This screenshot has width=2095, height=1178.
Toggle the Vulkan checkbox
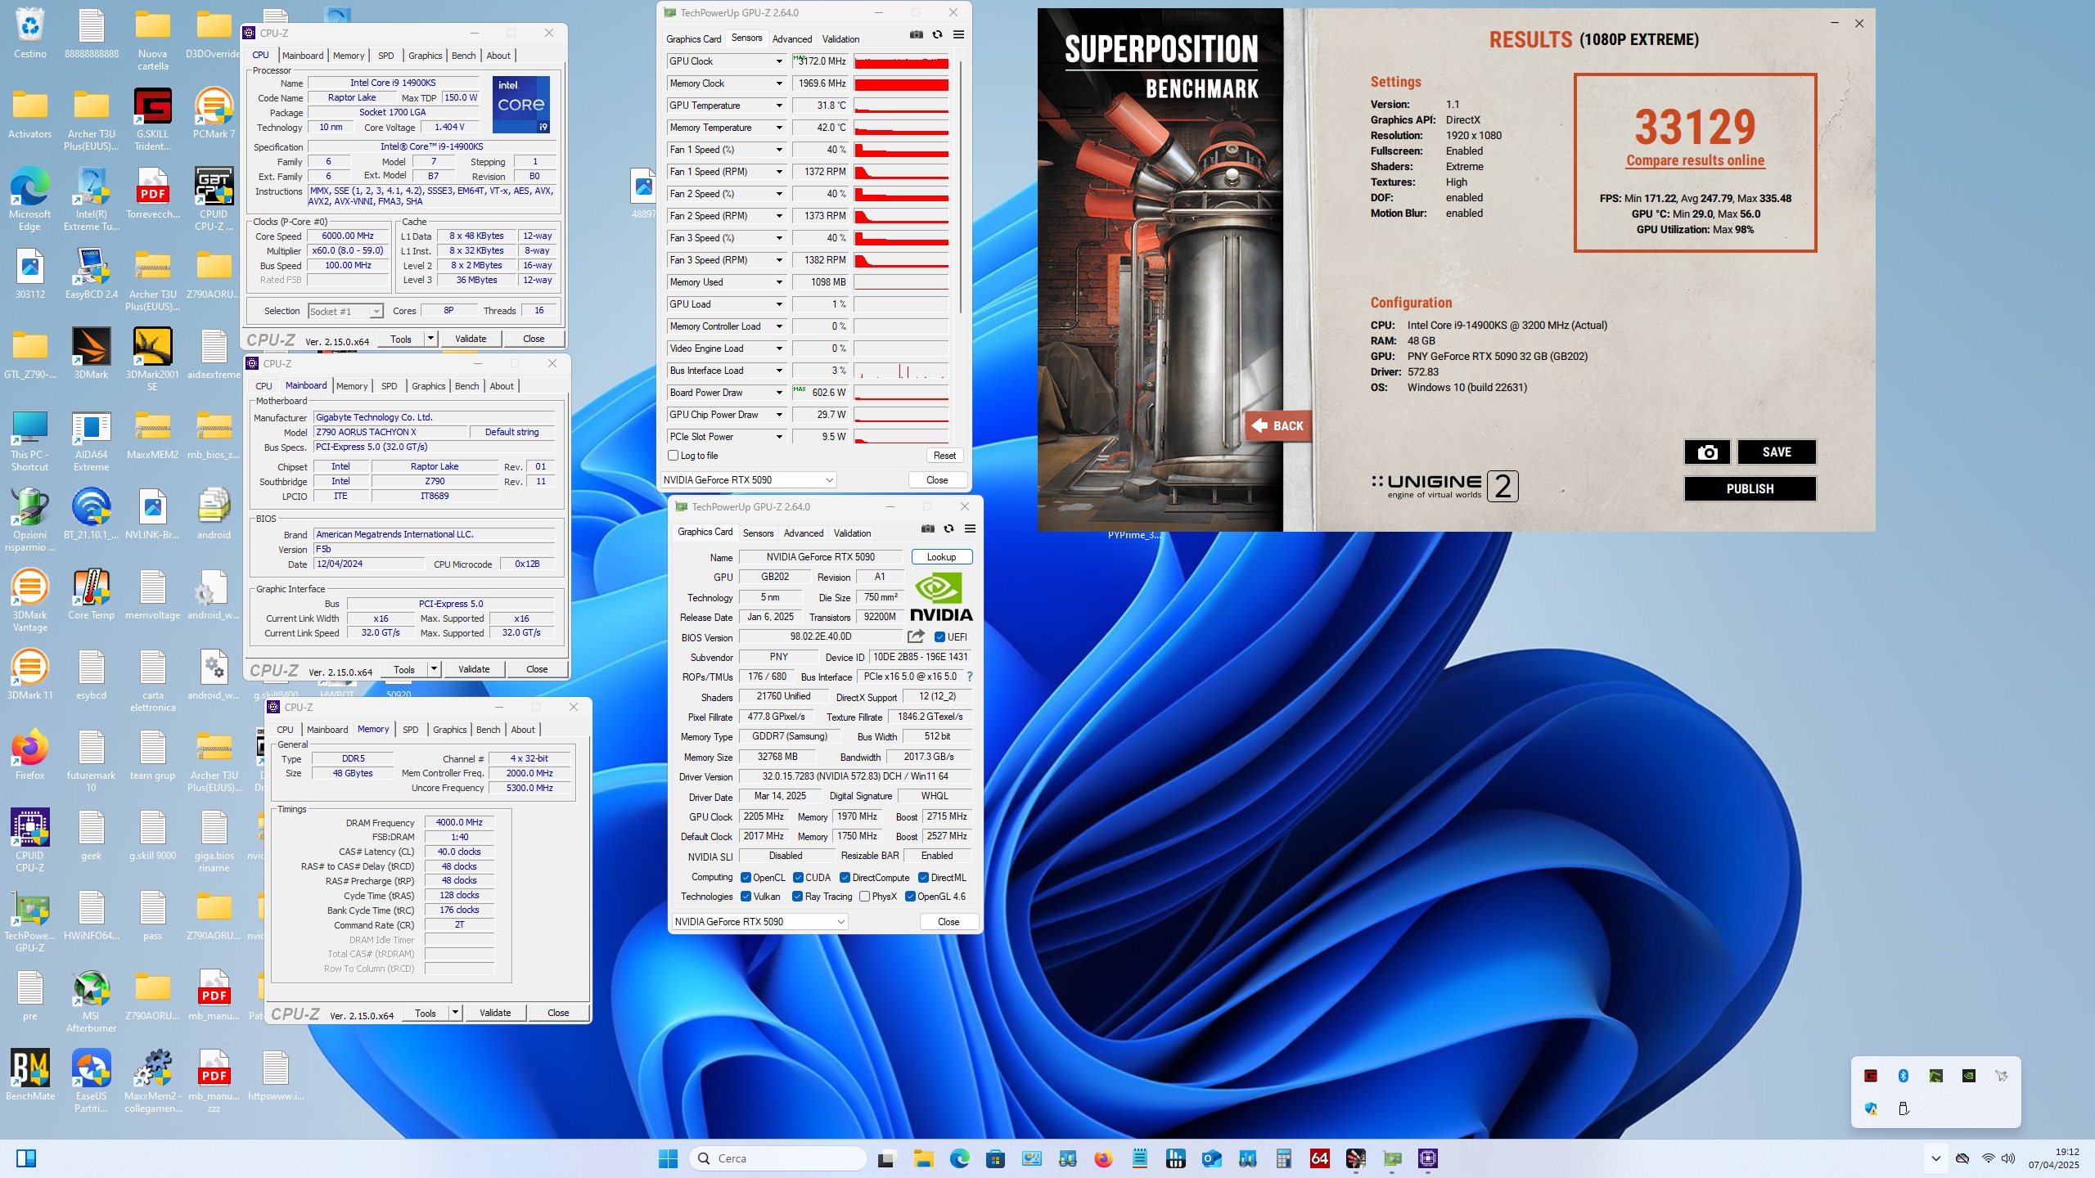coord(746,897)
